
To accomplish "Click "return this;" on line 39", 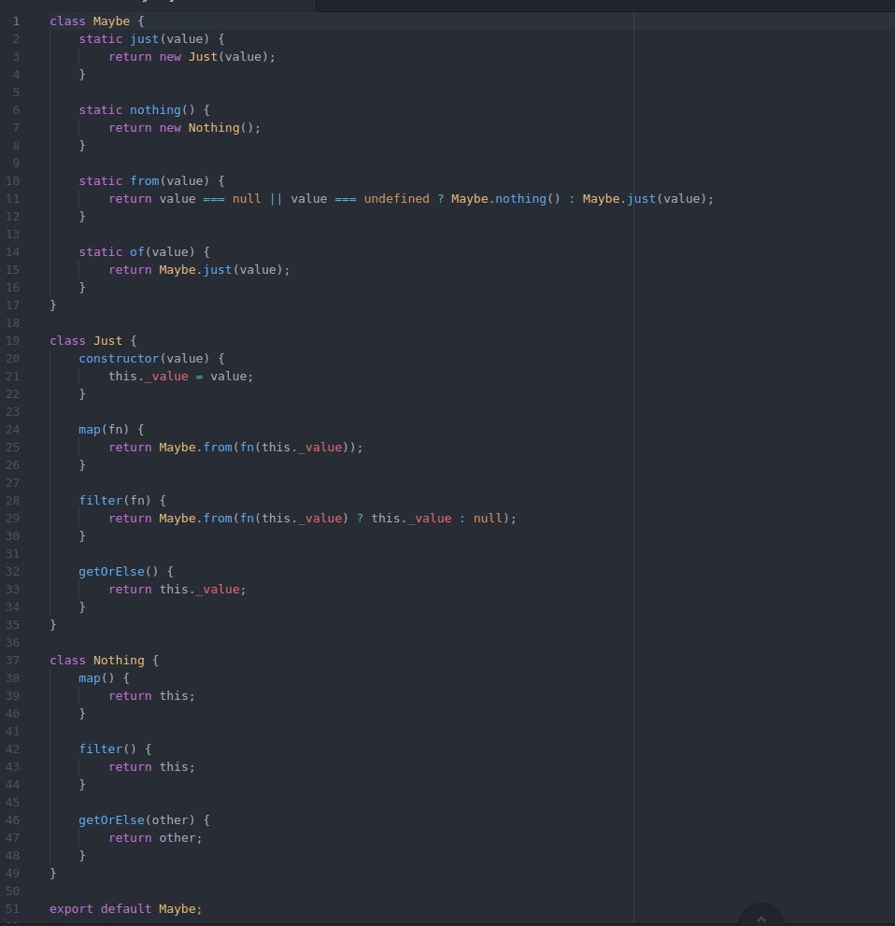I will [151, 696].
